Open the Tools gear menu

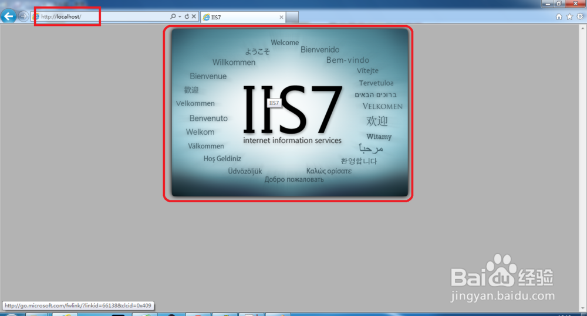[580, 16]
